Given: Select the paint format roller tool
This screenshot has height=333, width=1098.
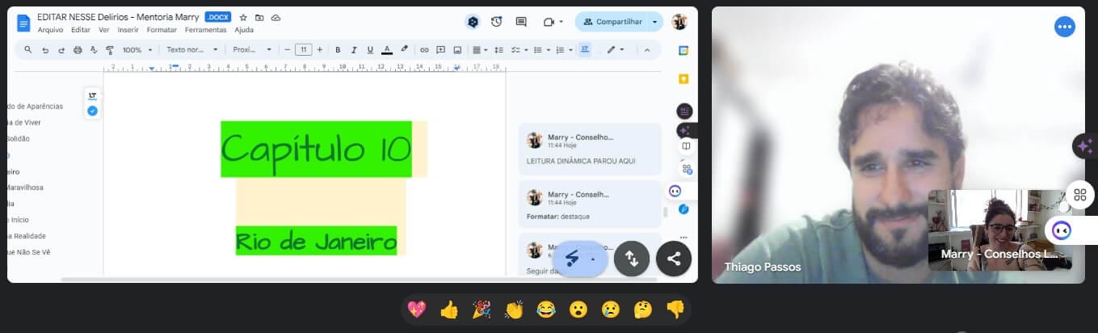Looking at the screenshot, I should coord(110,50).
